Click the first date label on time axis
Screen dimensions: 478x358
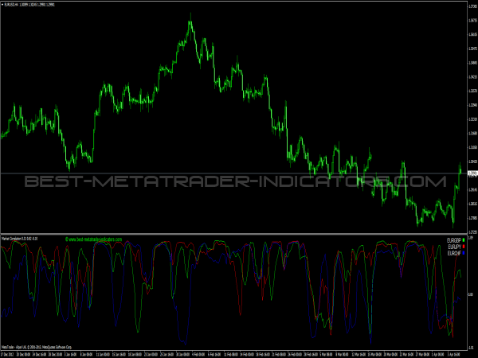(7, 354)
